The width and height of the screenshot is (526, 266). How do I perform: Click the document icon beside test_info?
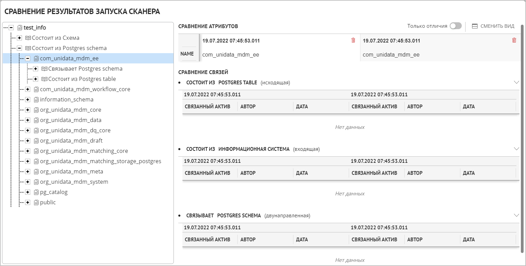[x=20, y=27]
